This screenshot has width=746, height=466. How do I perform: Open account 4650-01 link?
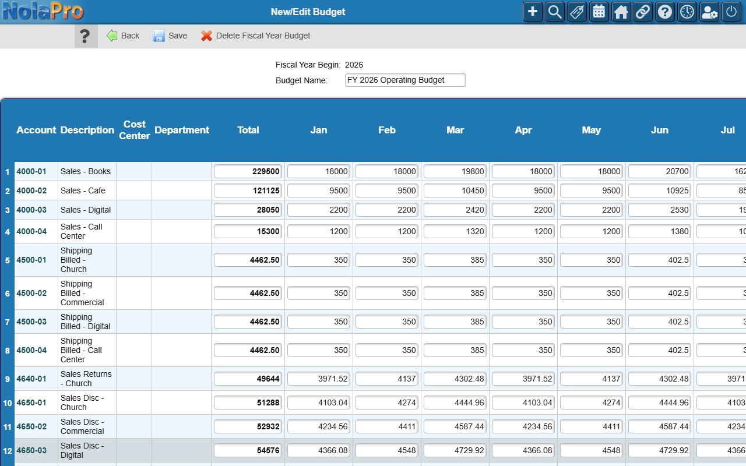pyautogui.click(x=31, y=403)
